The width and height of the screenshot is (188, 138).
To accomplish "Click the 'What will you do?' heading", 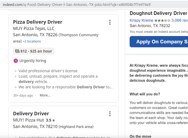I will point(145,94).
